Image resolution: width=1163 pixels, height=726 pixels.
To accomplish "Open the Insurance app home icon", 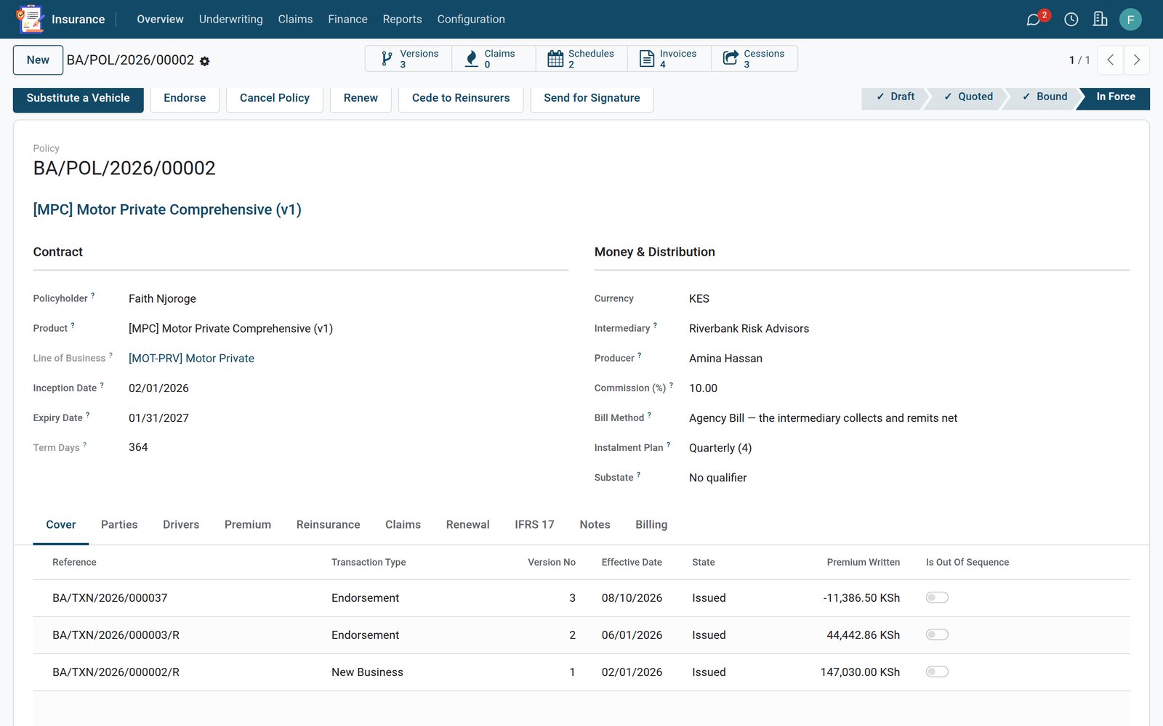I will [x=30, y=19].
